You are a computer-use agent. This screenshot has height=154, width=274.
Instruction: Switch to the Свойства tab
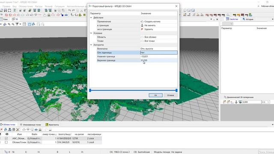click(x=232, y=19)
